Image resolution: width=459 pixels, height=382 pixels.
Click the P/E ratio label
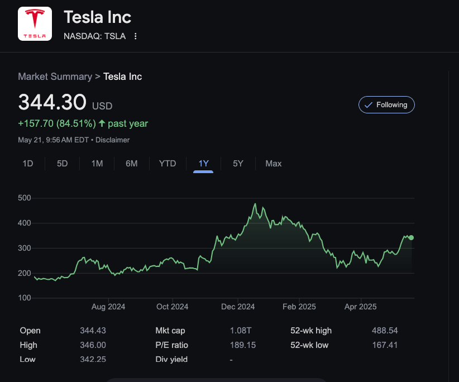[172, 345]
